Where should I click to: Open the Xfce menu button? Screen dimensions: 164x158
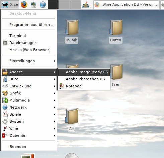10,5
